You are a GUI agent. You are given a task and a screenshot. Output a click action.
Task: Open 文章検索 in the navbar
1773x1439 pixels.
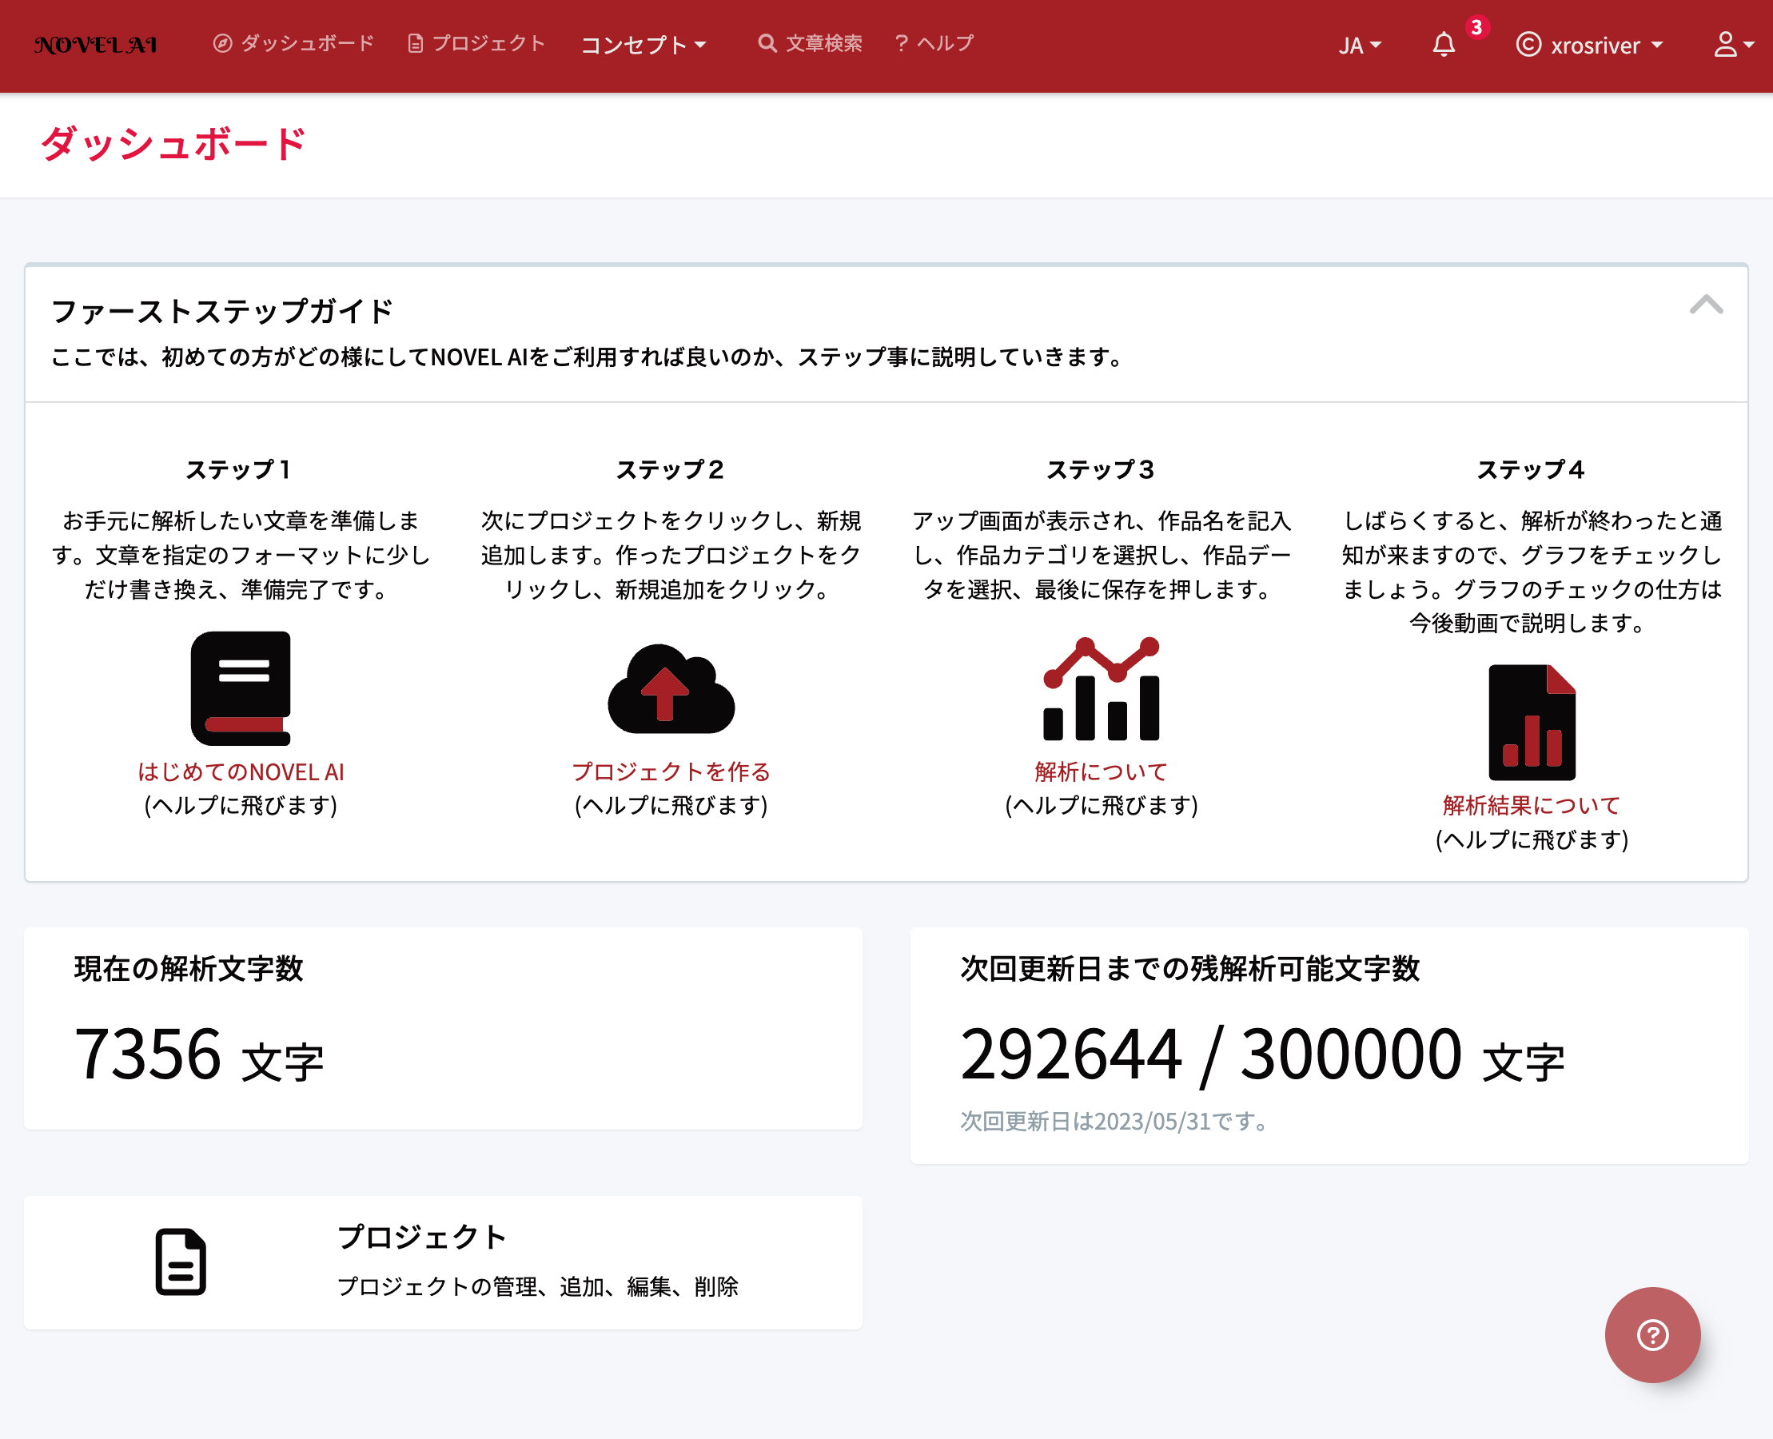click(810, 43)
